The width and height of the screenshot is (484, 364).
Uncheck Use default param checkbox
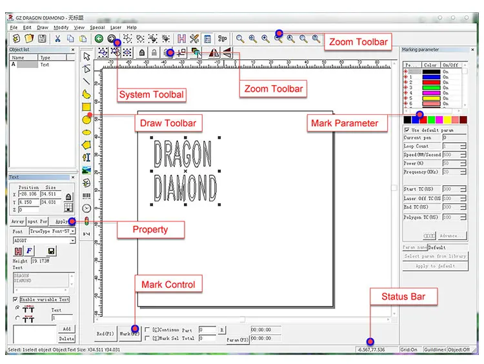[x=407, y=130]
